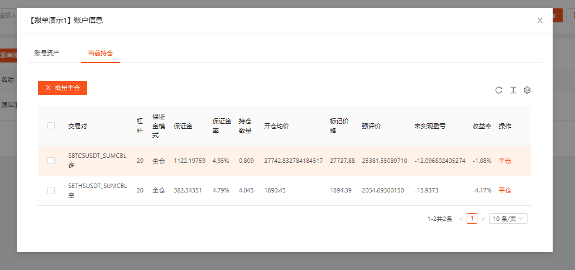Click the 开仓均价 column header

(276, 126)
